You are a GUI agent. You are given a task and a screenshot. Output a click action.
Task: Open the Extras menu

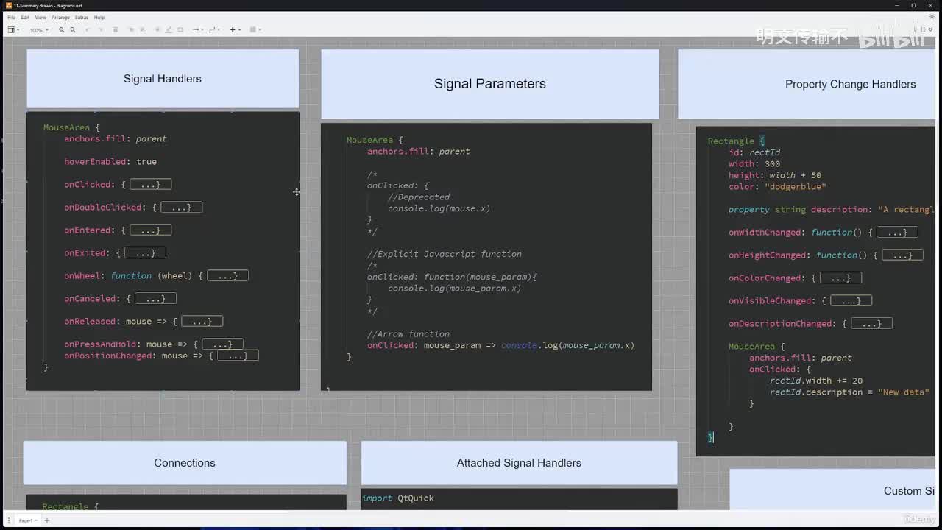(x=82, y=17)
